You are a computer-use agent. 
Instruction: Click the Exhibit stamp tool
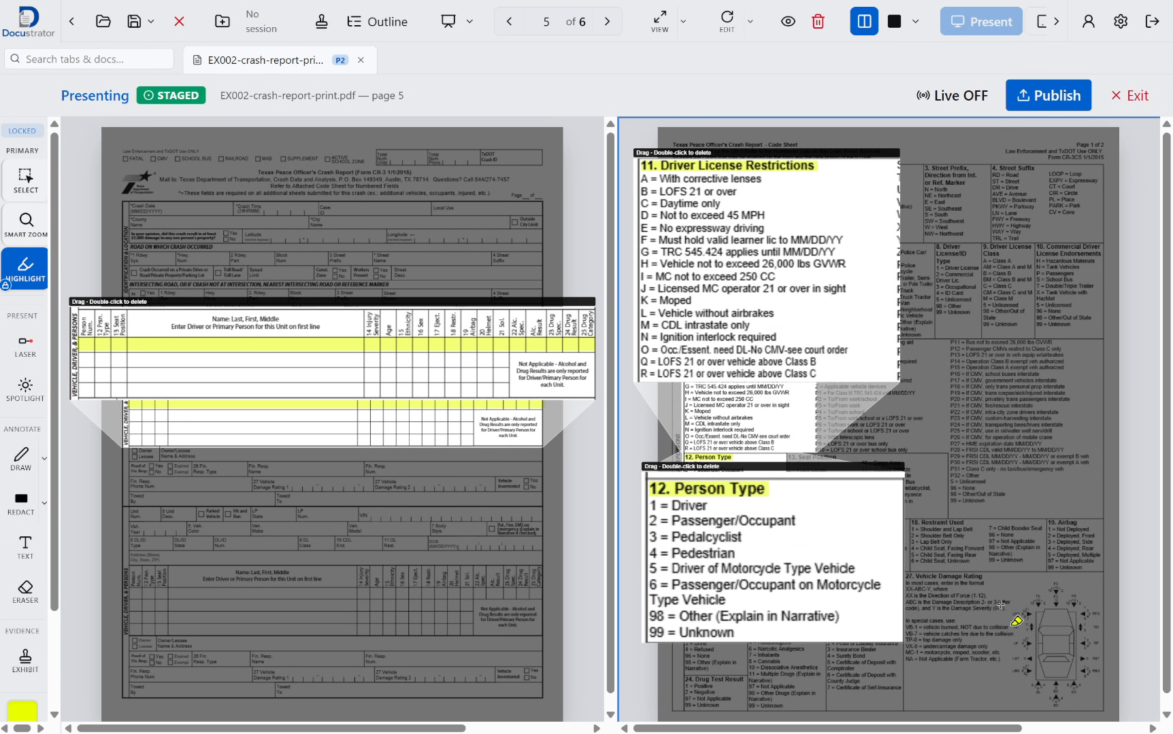[25, 661]
